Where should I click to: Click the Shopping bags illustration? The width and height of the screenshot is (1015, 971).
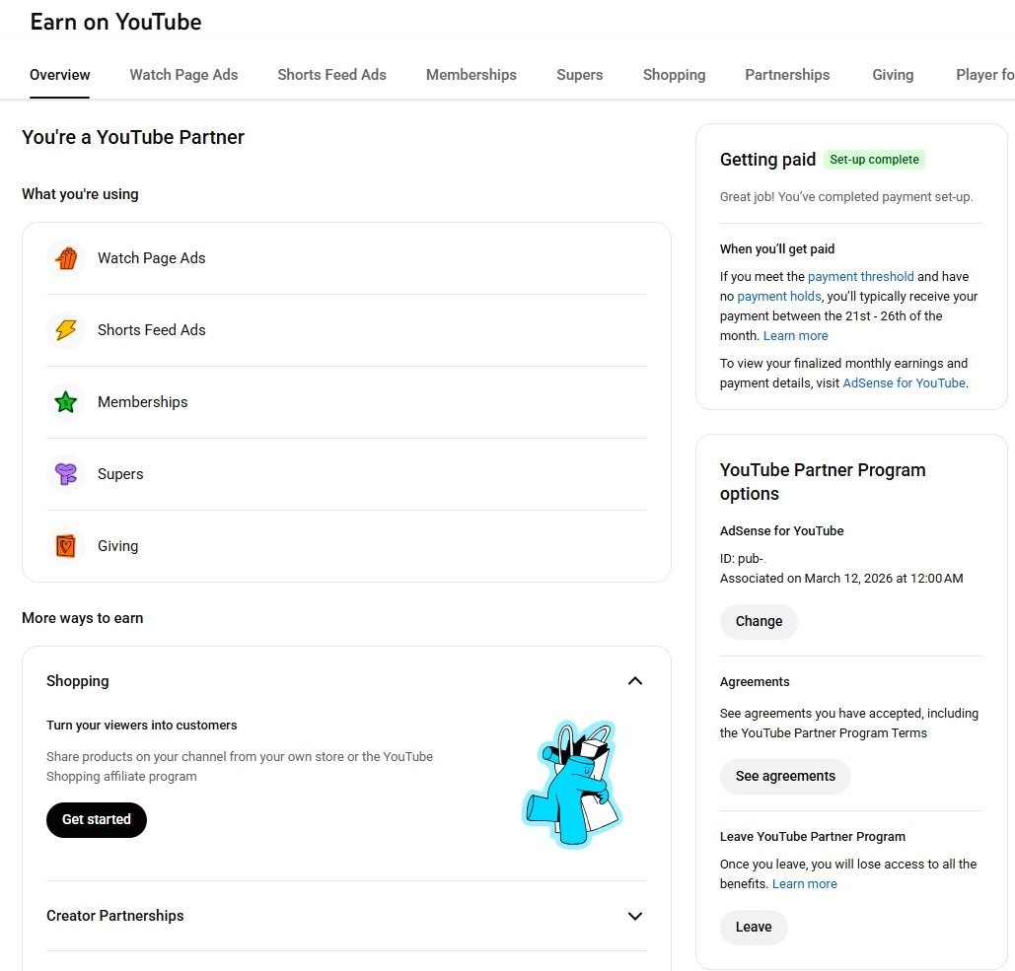coord(573,784)
